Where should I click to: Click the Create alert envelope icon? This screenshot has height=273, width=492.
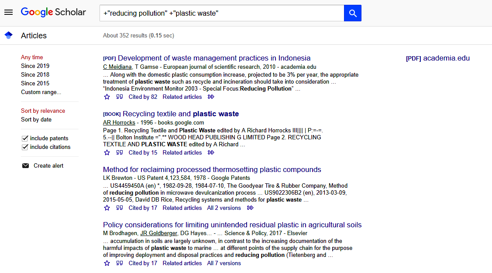point(25,166)
